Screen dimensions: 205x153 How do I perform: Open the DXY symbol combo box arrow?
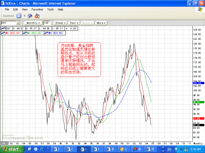click(x=18, y=23)
